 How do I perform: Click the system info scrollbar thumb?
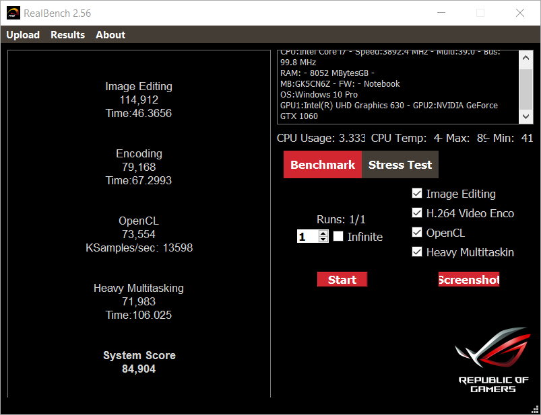tap(526, 89)
